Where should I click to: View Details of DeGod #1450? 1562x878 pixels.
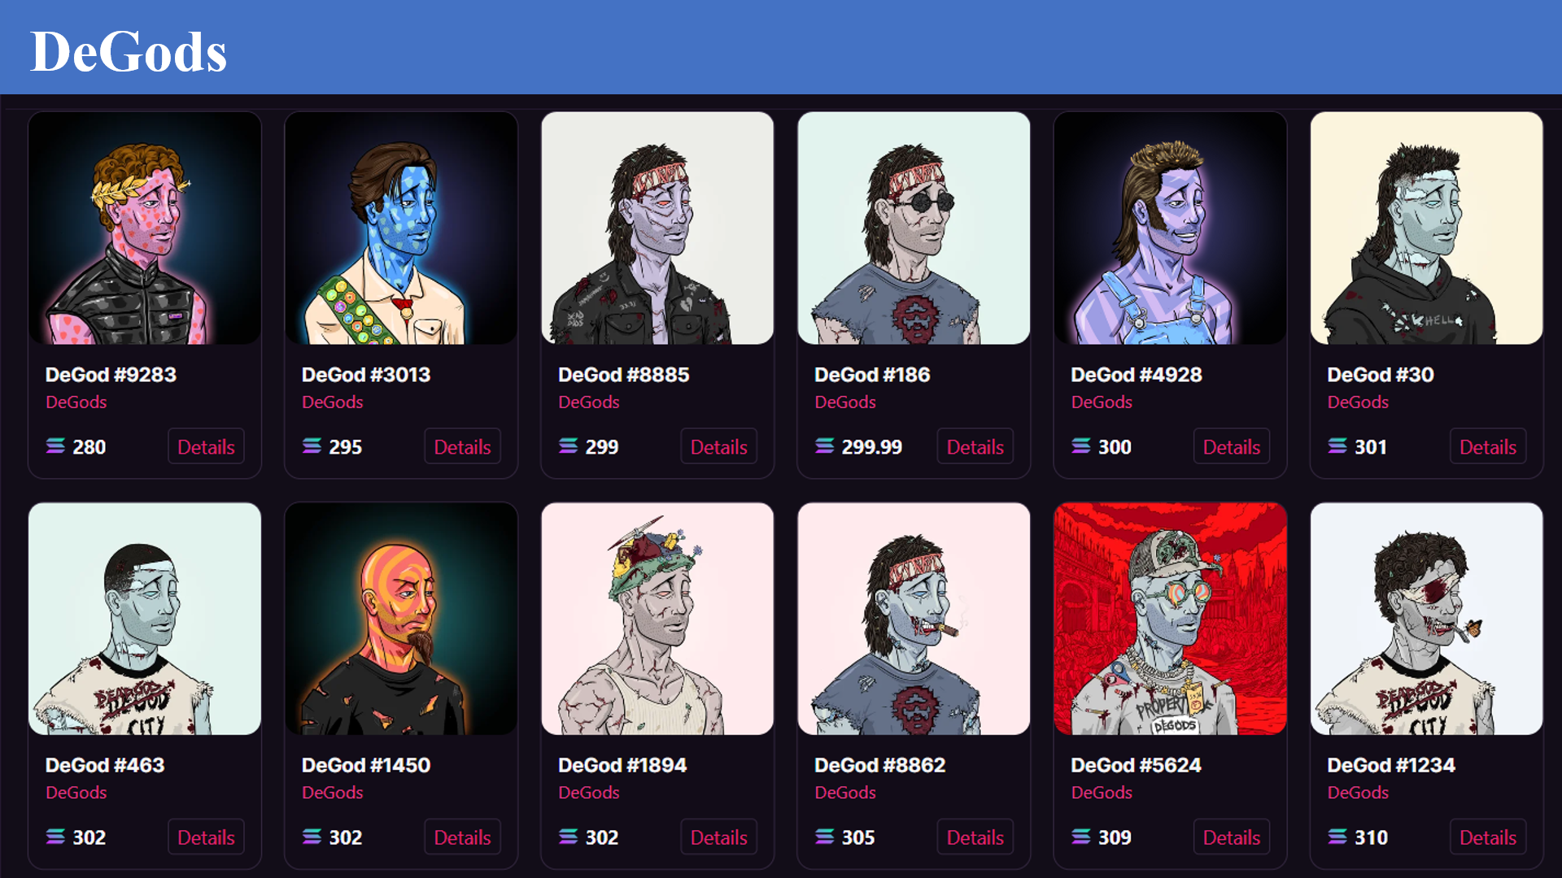click(x=462, y=837)
